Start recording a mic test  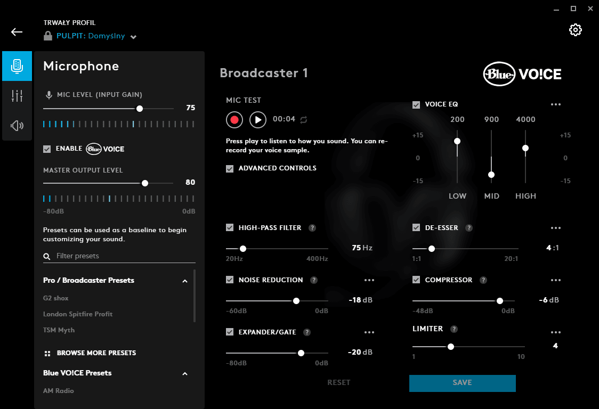coord(234,120)
